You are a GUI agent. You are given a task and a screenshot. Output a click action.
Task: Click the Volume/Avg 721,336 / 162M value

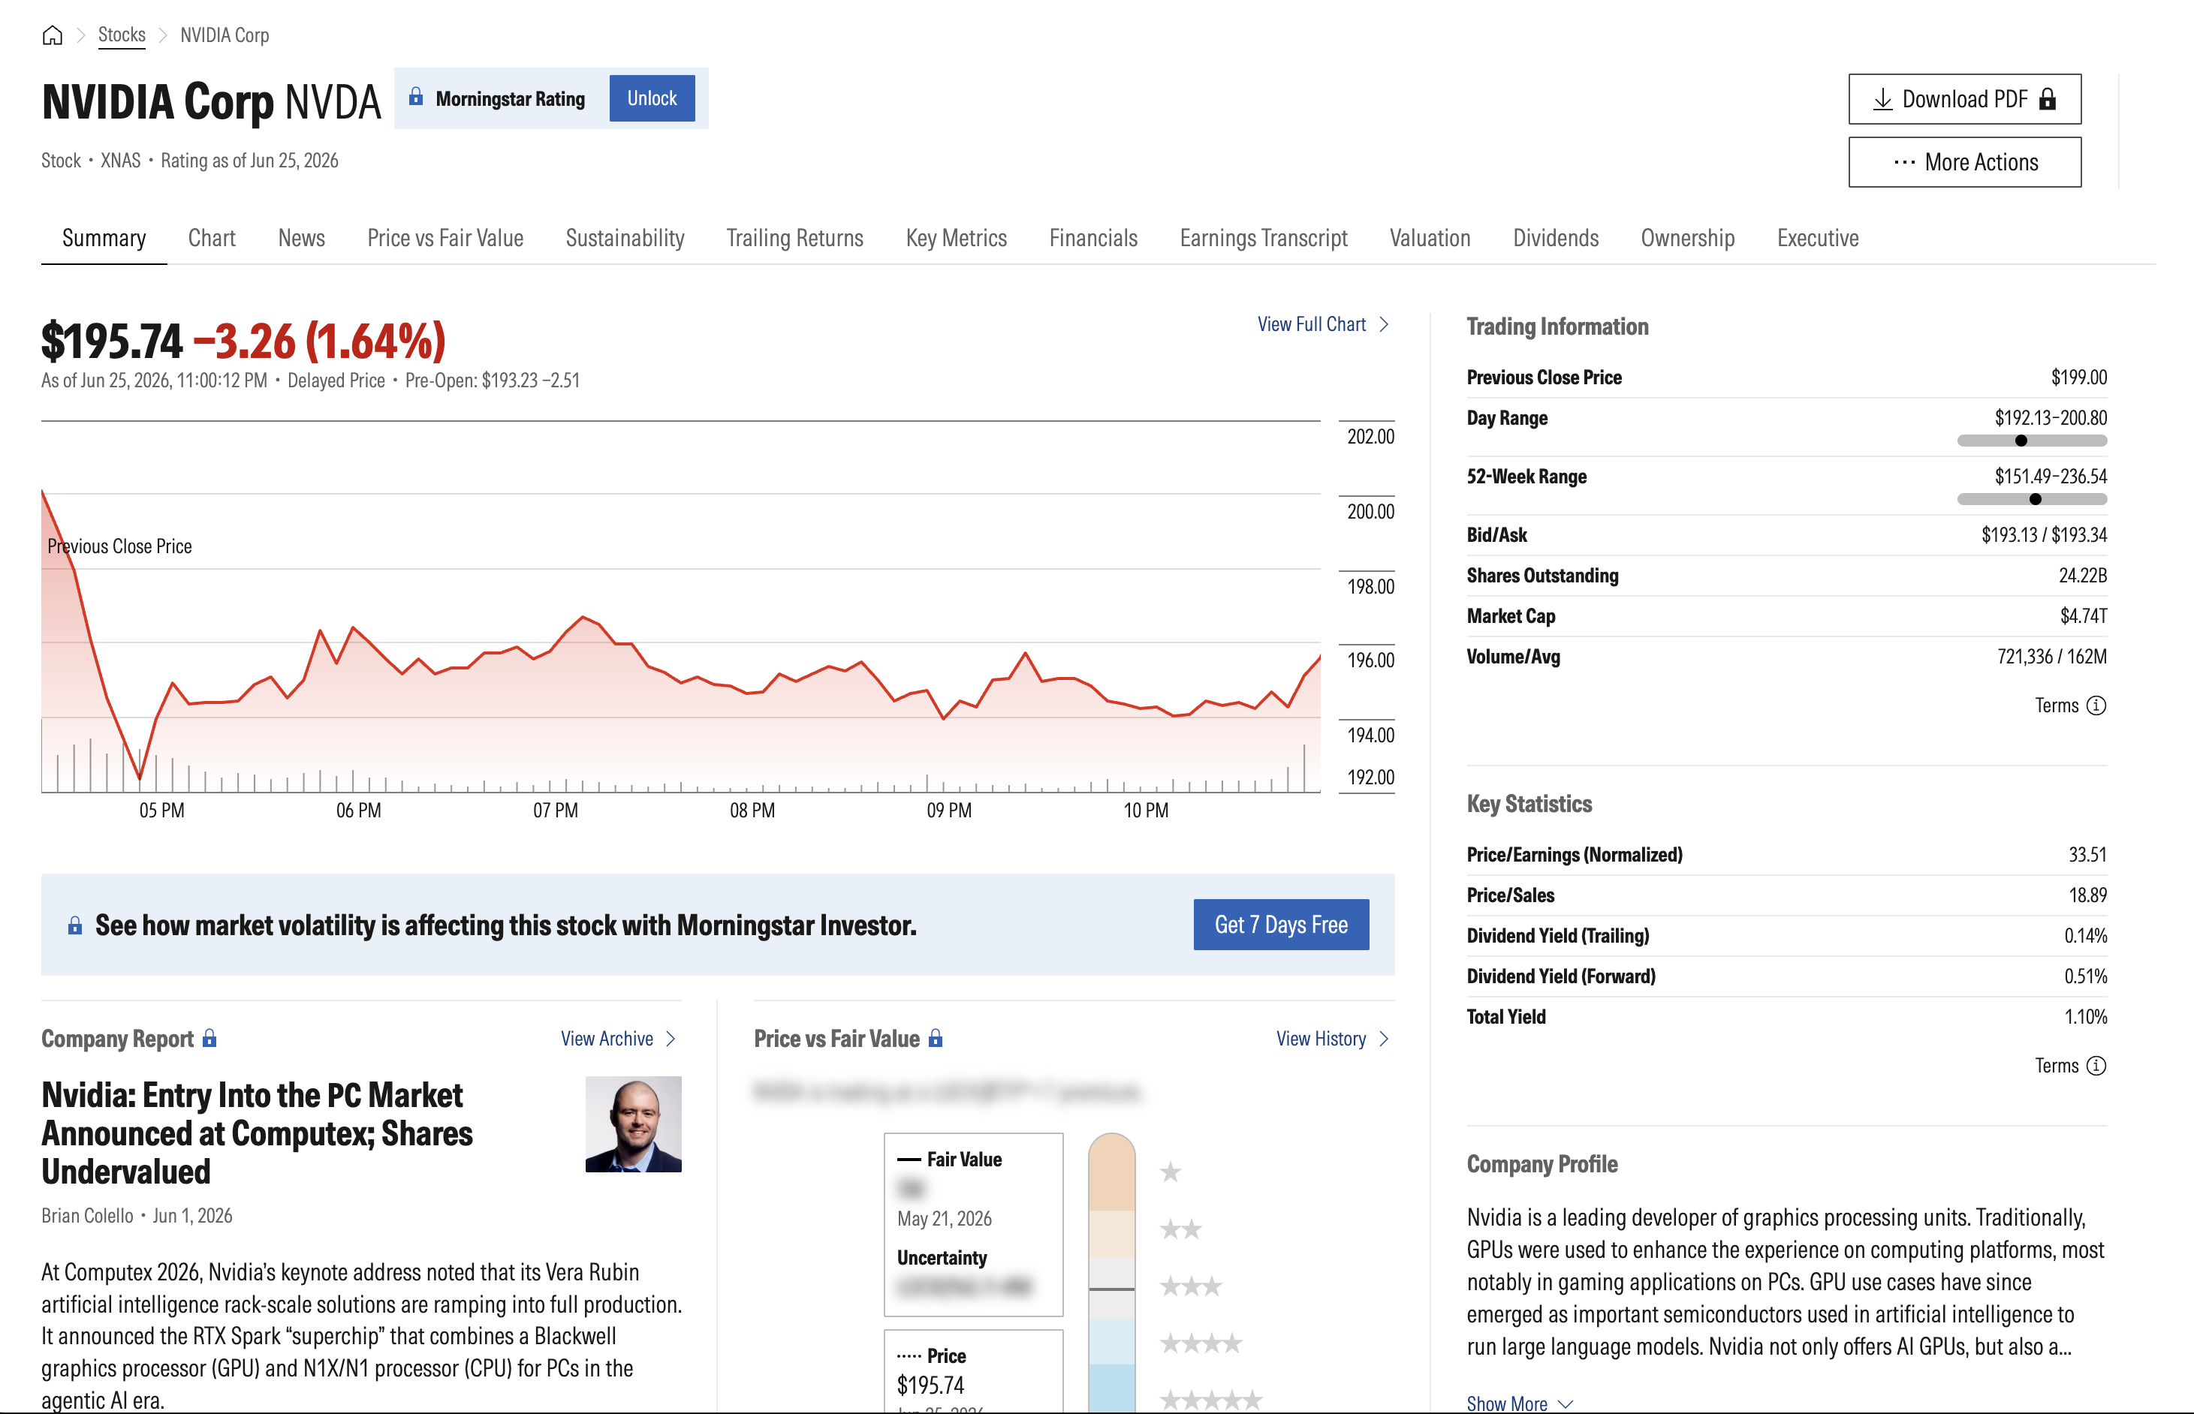[x=2051, y=657]
